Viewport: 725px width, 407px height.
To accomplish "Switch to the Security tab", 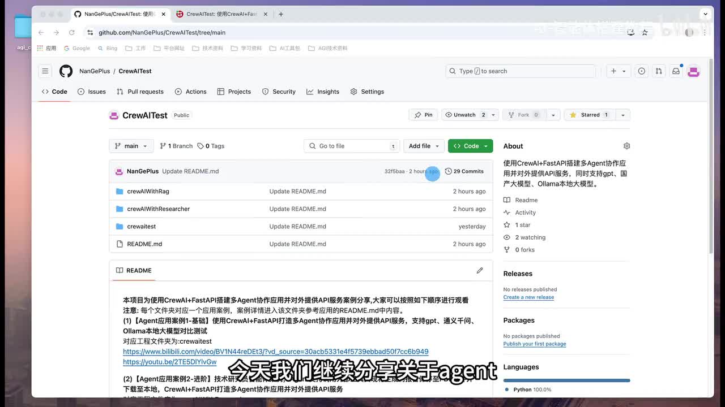I will (279, 92).
